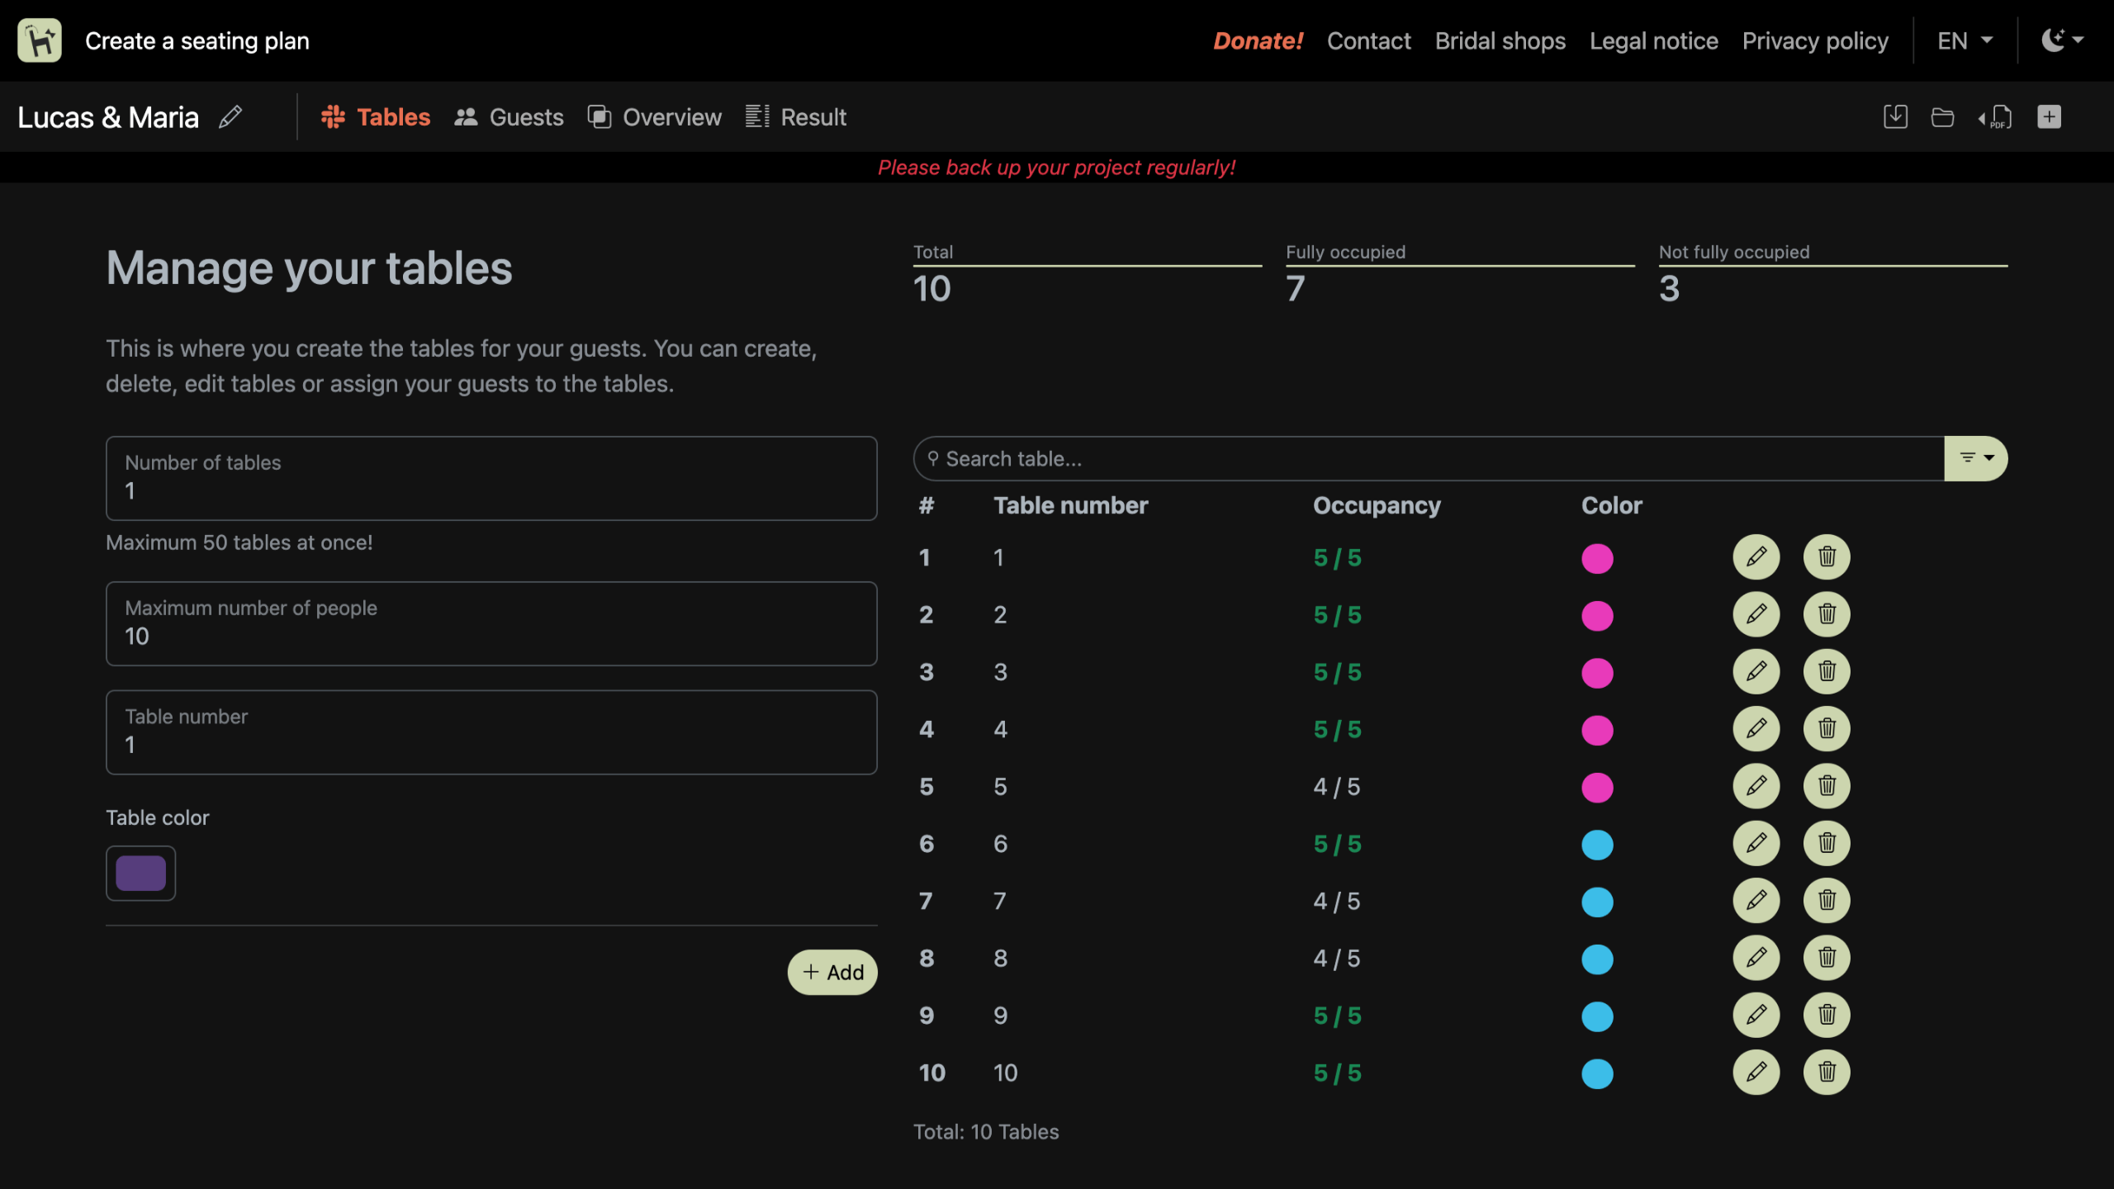Delete table 8 with trash icon
Viewport: 2114px width, 1189px height.
[1827, 958]
